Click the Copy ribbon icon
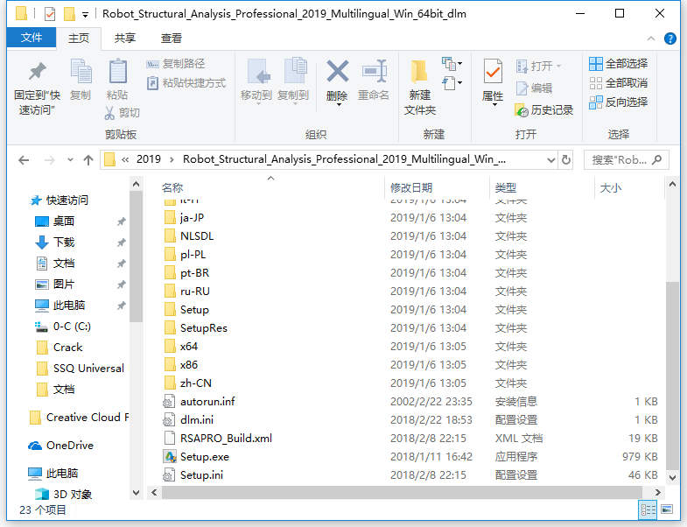Viewport: 687px width, 527px height. (x=81, y=72)
